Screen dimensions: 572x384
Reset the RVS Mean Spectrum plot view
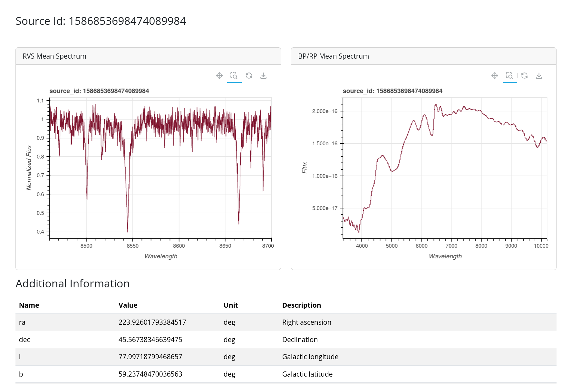point(249,76)
